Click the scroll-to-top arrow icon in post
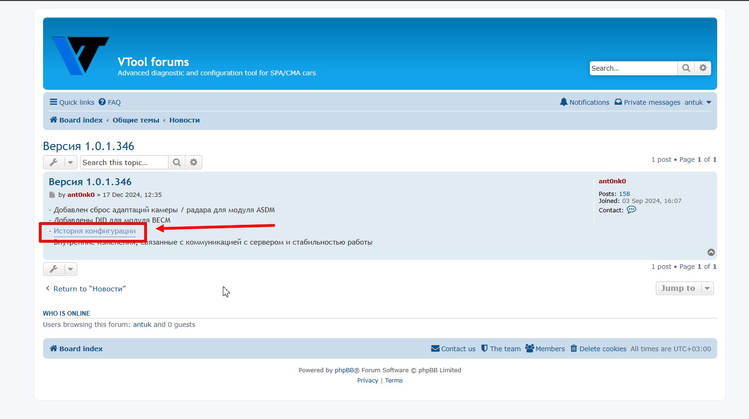 pos(711,253)
